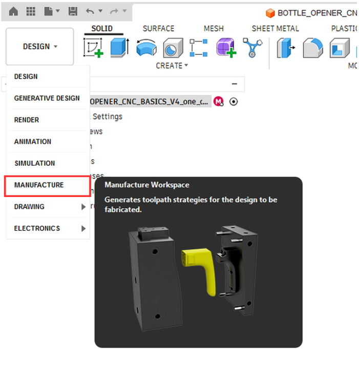The height and width of the screenshot is (376, 359).
Task: Collapse the browser panel minus button
Action: click(235, 84)
